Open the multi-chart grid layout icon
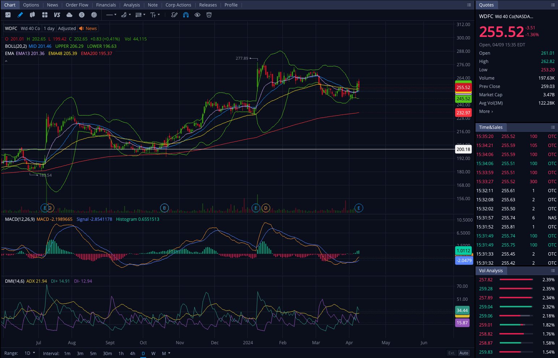The image size is (558, 358). coord(45,15)
